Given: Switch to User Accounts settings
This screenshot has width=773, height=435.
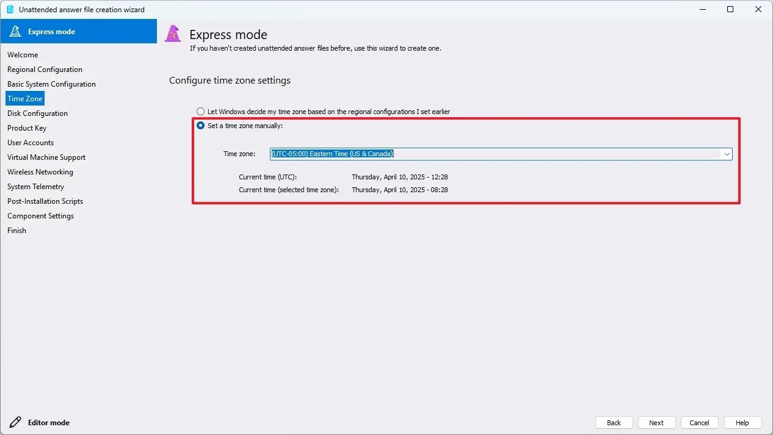Looking at the screenshot, I should tap(31, 142).
